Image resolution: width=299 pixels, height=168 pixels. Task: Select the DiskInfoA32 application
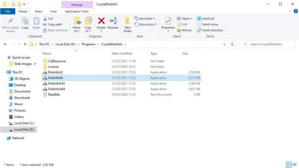tap(121, 83)
